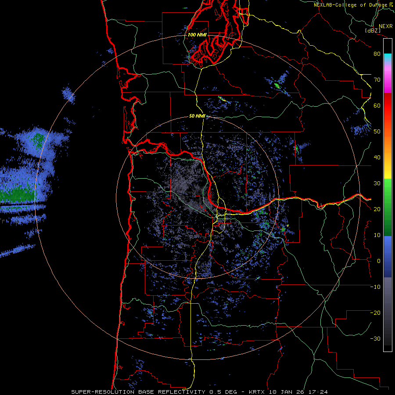Click the '50 NMI' range ring label

(197, 116)
